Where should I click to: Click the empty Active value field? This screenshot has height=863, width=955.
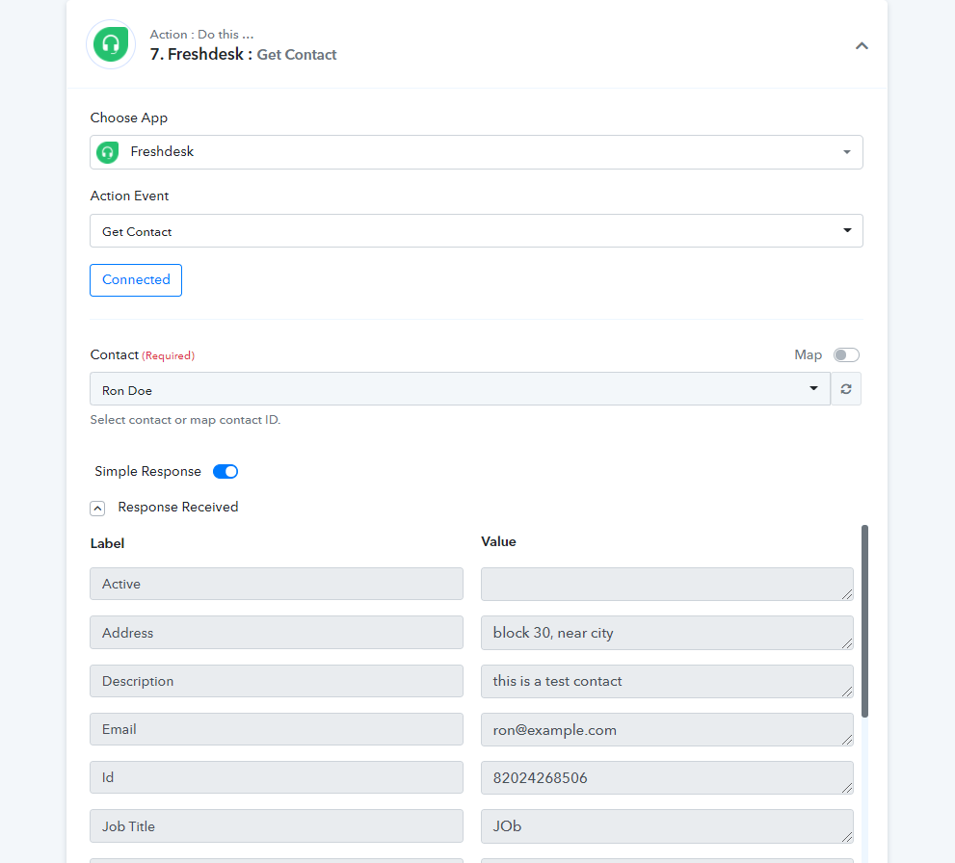667,585
